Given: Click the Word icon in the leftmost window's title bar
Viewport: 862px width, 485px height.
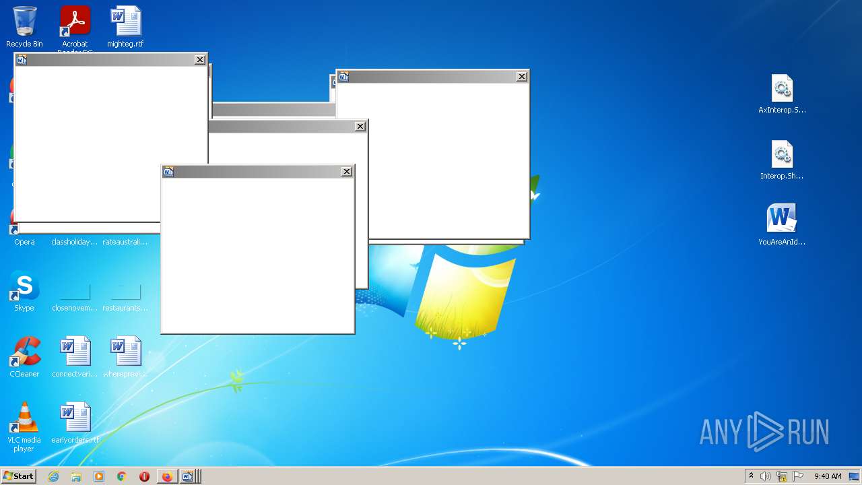Looking at the screenshot, I should coord(22,60).
